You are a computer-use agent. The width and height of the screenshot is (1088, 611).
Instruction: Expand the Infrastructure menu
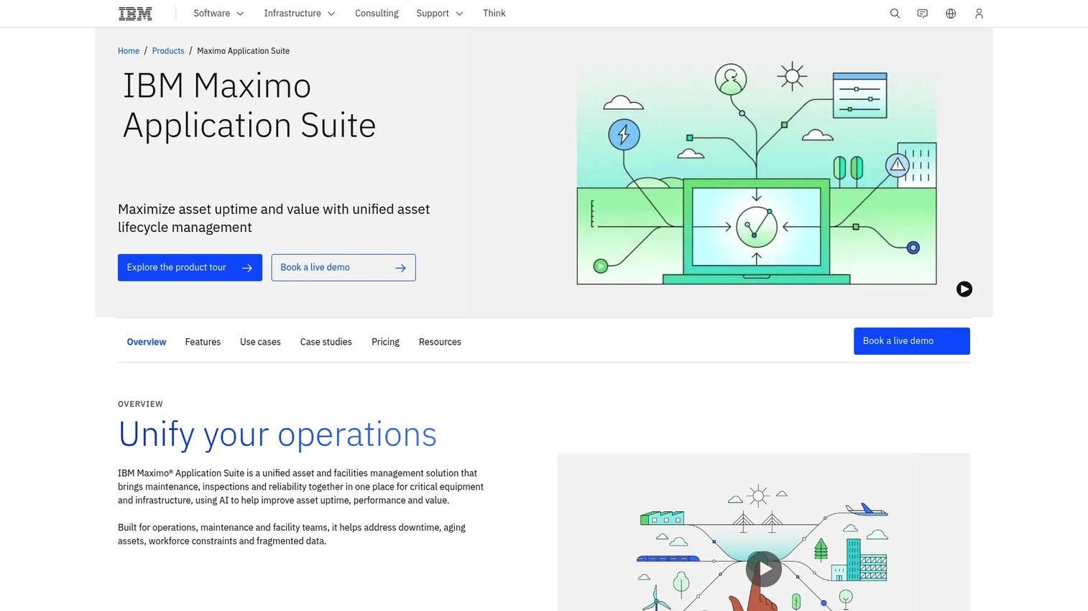[299, 13]
